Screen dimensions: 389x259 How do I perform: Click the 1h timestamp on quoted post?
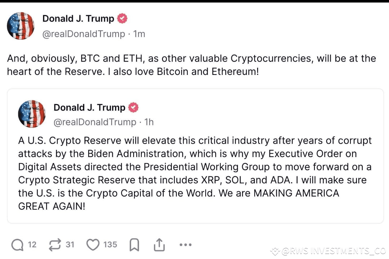point(149,122)
